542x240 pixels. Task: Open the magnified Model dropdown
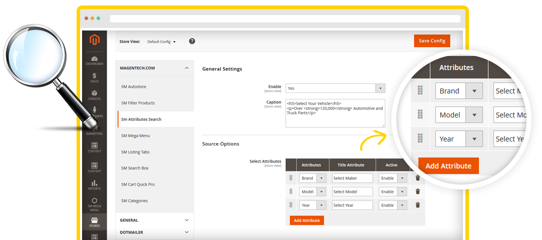(x=459, y=114)
